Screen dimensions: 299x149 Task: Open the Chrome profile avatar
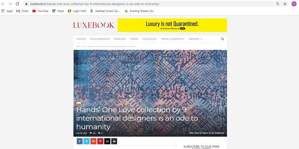[294, 4]
